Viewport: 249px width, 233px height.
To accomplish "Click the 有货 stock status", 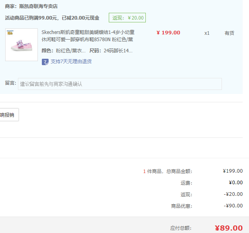I will tap(229, 33).
